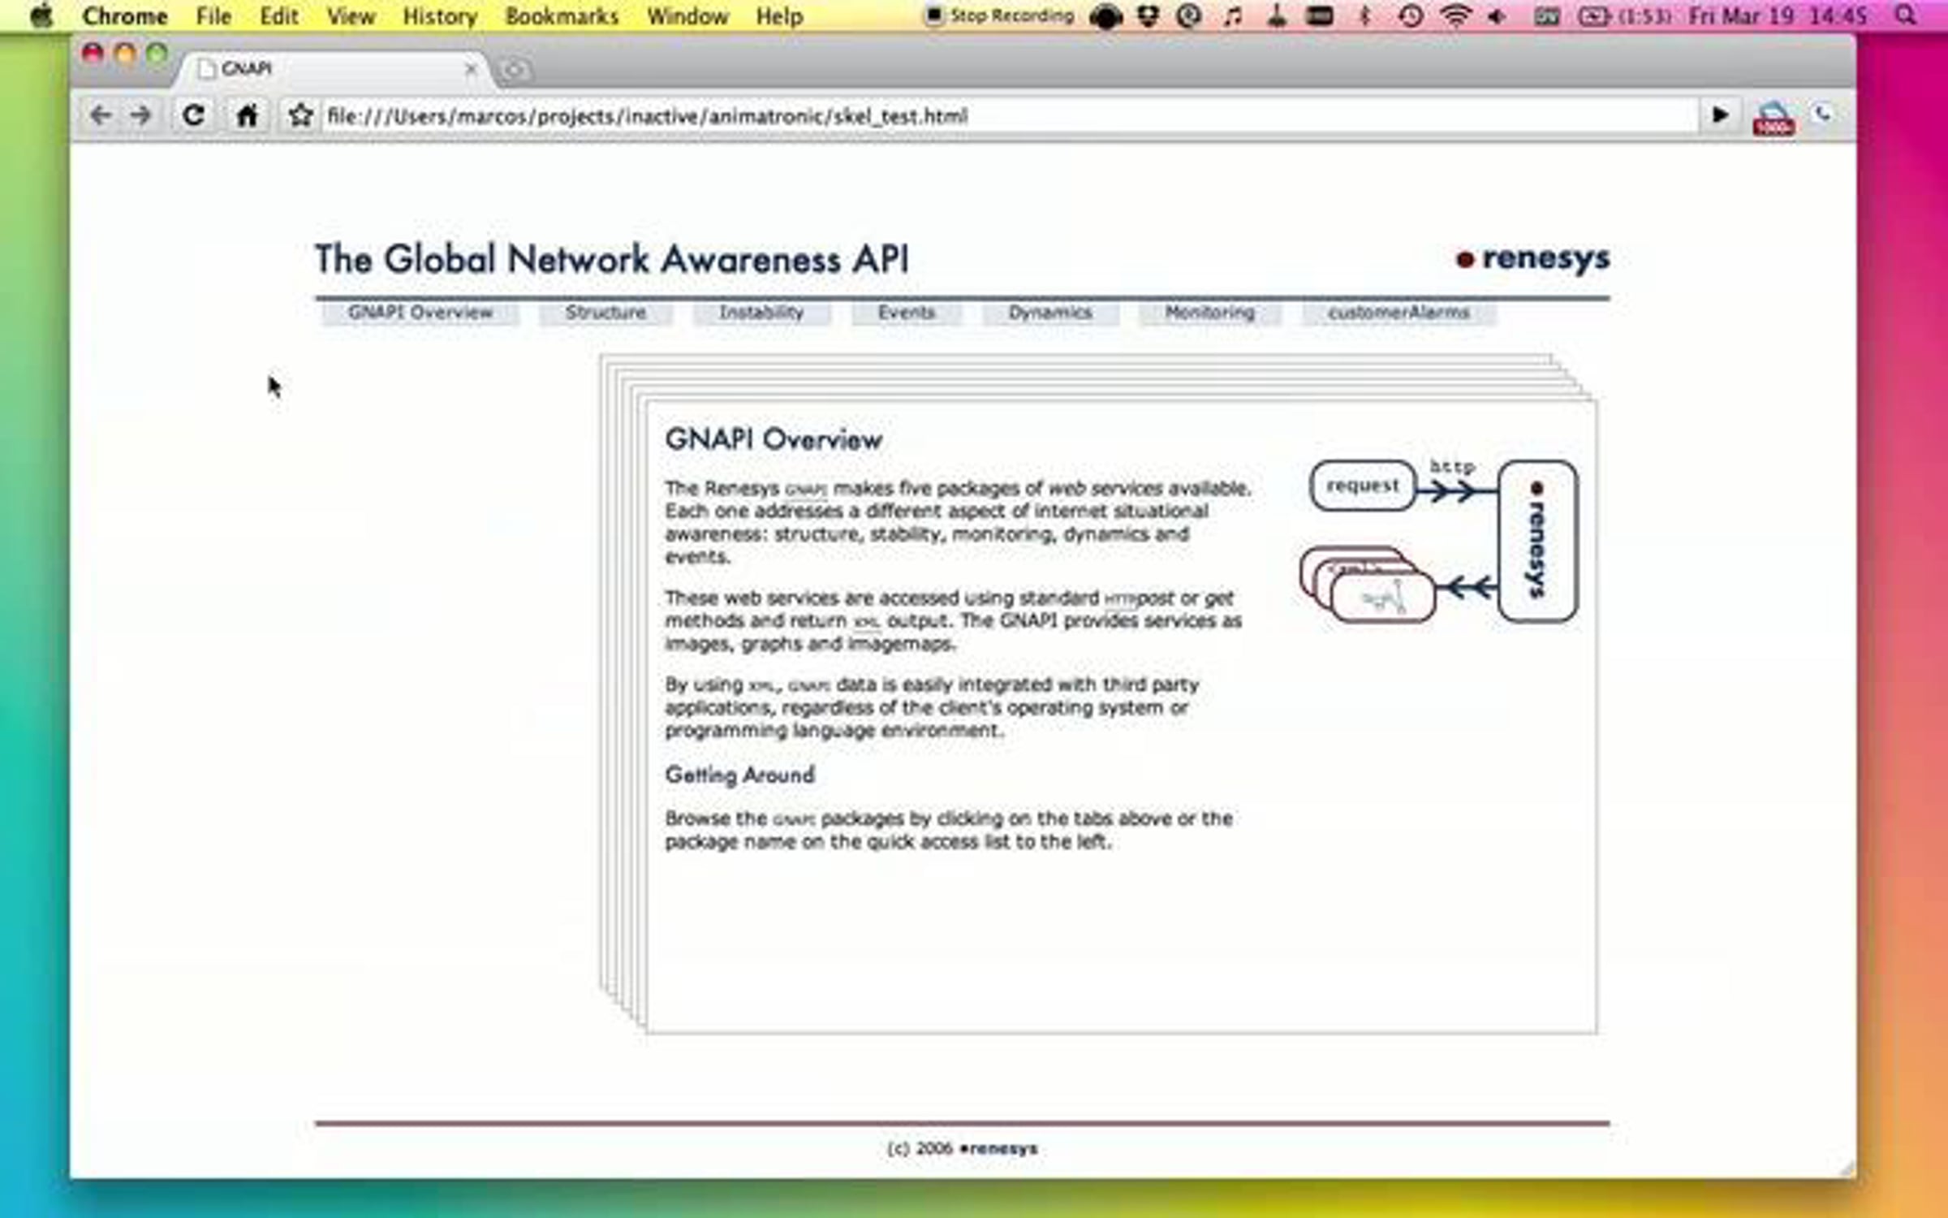Open the home page via the house icon

247,115
